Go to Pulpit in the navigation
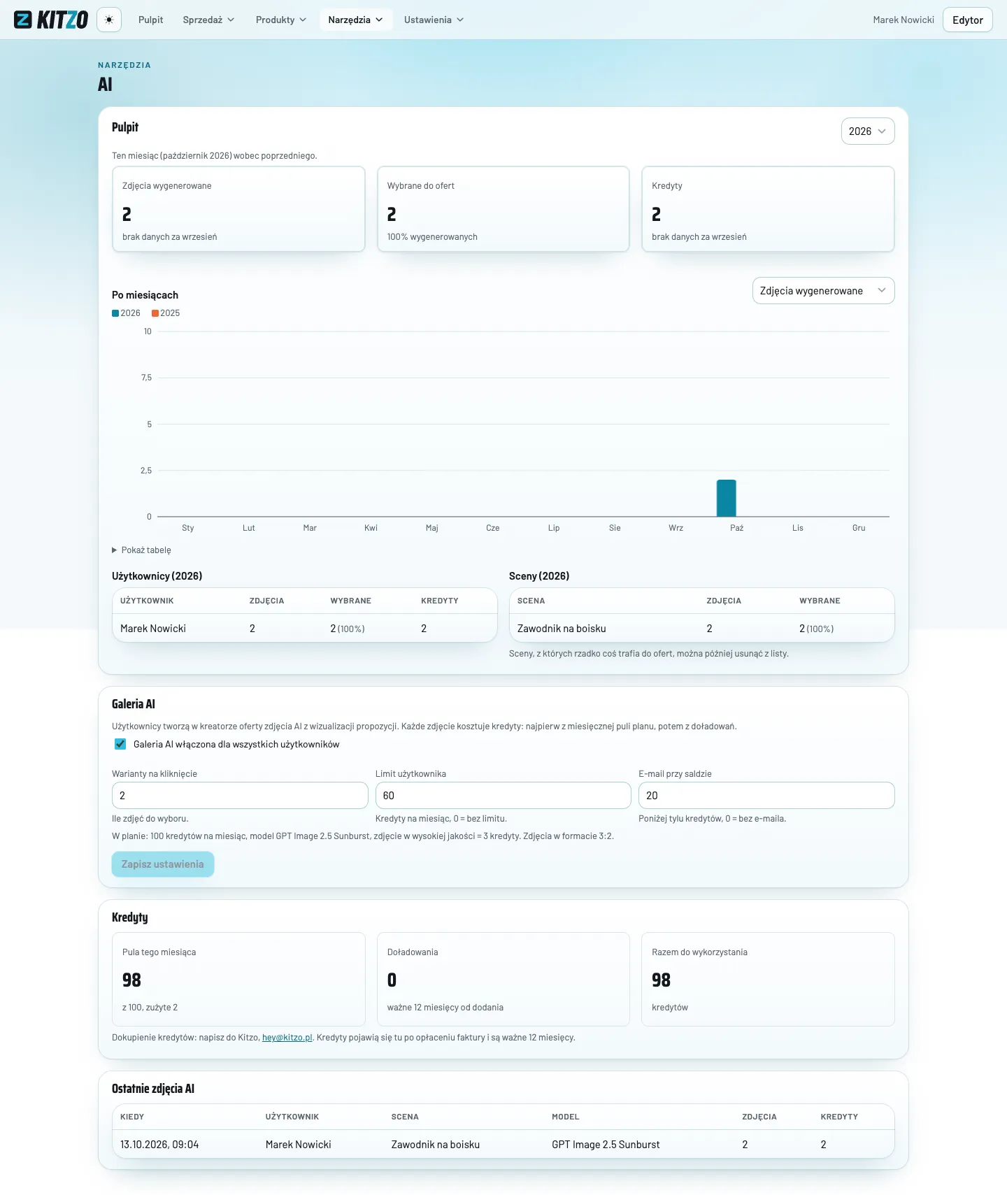The image size is (1007, 1195). 150,20
